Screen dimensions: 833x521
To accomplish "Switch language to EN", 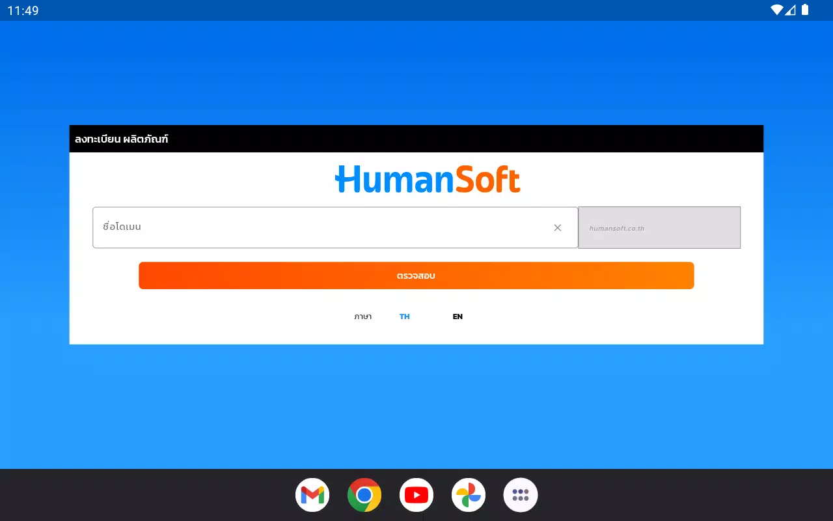I will (x=457, y=317).
